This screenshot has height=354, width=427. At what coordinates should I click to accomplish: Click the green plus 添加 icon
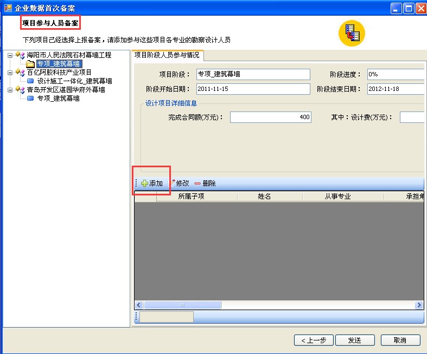(x=144, y=183)
